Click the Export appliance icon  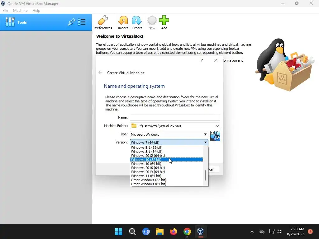tap(137, 22)
